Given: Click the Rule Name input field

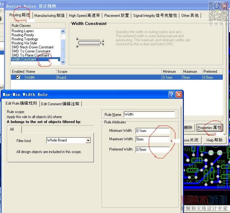Looking at the screenshot, I should (149, 114).
